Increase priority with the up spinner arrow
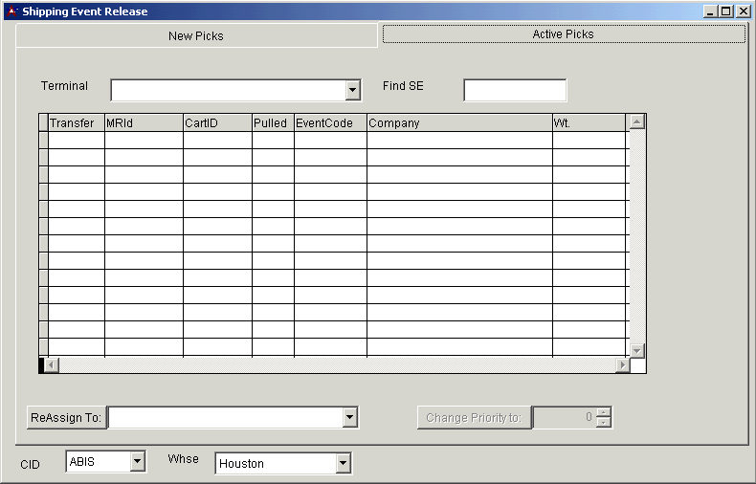The width and height of the screenshot is (756, 484). [603, 412]
